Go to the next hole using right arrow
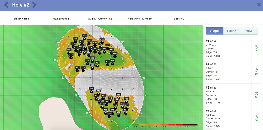 point(34,5)
